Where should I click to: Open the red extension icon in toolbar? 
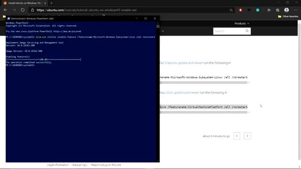[240, 10]
